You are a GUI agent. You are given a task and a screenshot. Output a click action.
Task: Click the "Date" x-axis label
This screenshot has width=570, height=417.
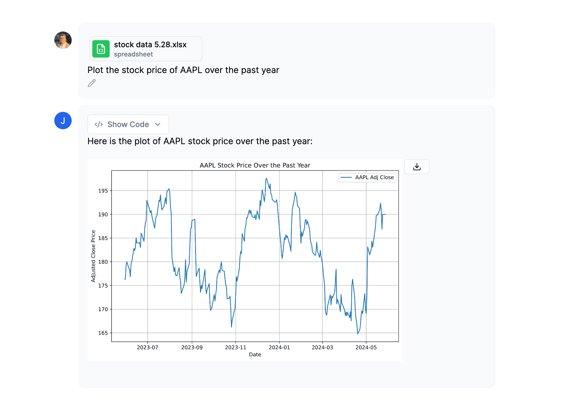pos(255,355)
